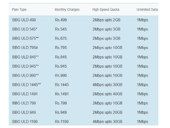Image resolution: width=170 pixels, height=128 pixels.
Task: Click the High Speed Quota column header
Action: [106, 10]
